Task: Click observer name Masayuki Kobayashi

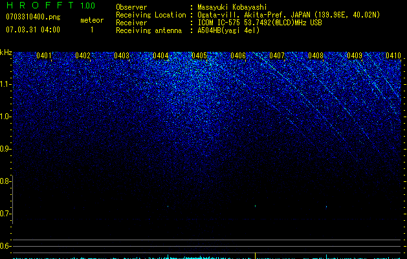Action: point(232,7)
